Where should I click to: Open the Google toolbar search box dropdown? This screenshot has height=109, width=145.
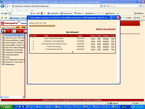pyautogui.click(x=31, y=13)
